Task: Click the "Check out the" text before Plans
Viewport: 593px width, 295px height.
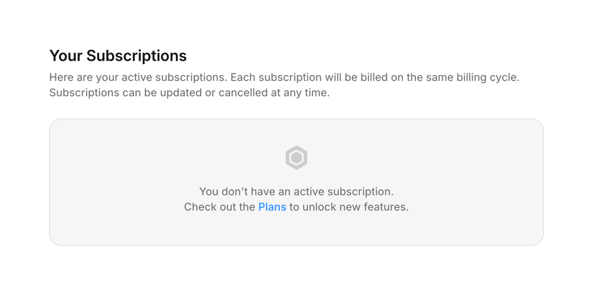Action: (219, 207)
